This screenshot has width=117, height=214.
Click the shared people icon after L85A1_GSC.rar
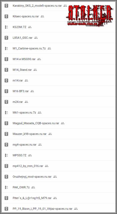pyautogui.click(x=36, y=38)
